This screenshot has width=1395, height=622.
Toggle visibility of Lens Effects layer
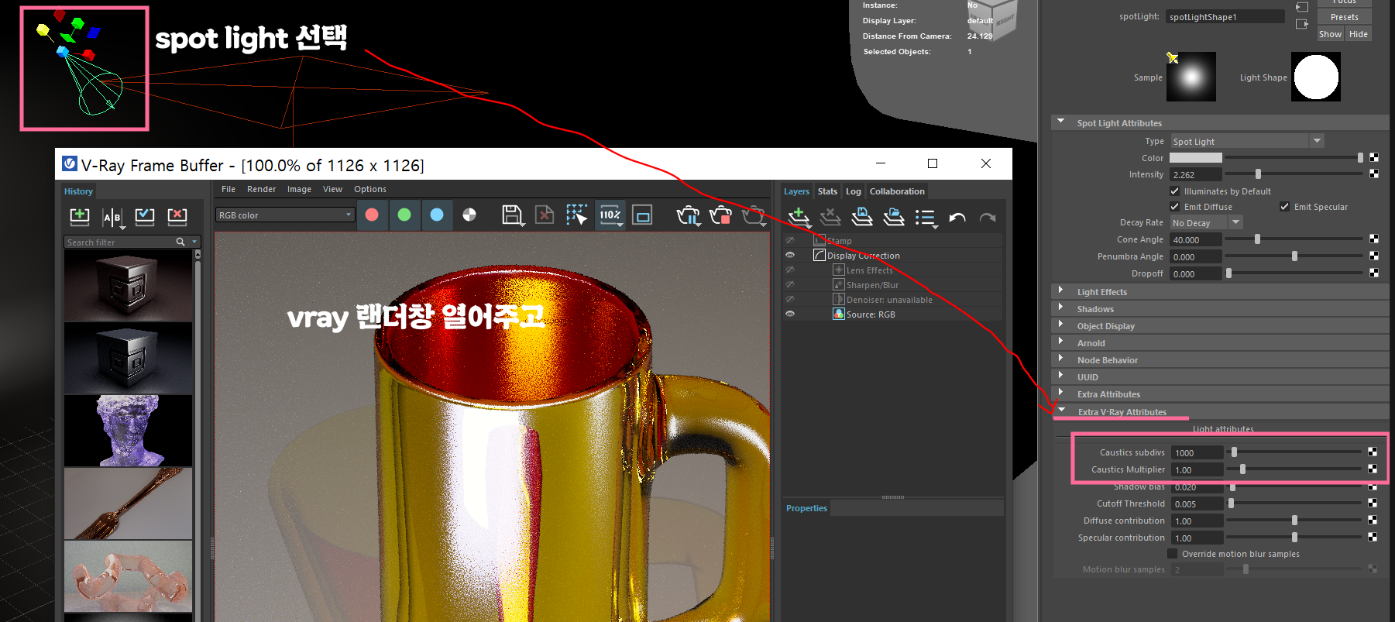click(x=790, y=270)
